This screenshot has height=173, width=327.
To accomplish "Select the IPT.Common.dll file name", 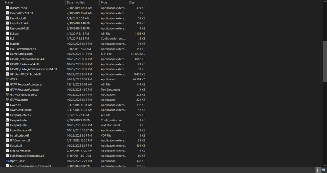I will [x=20, y=140].
